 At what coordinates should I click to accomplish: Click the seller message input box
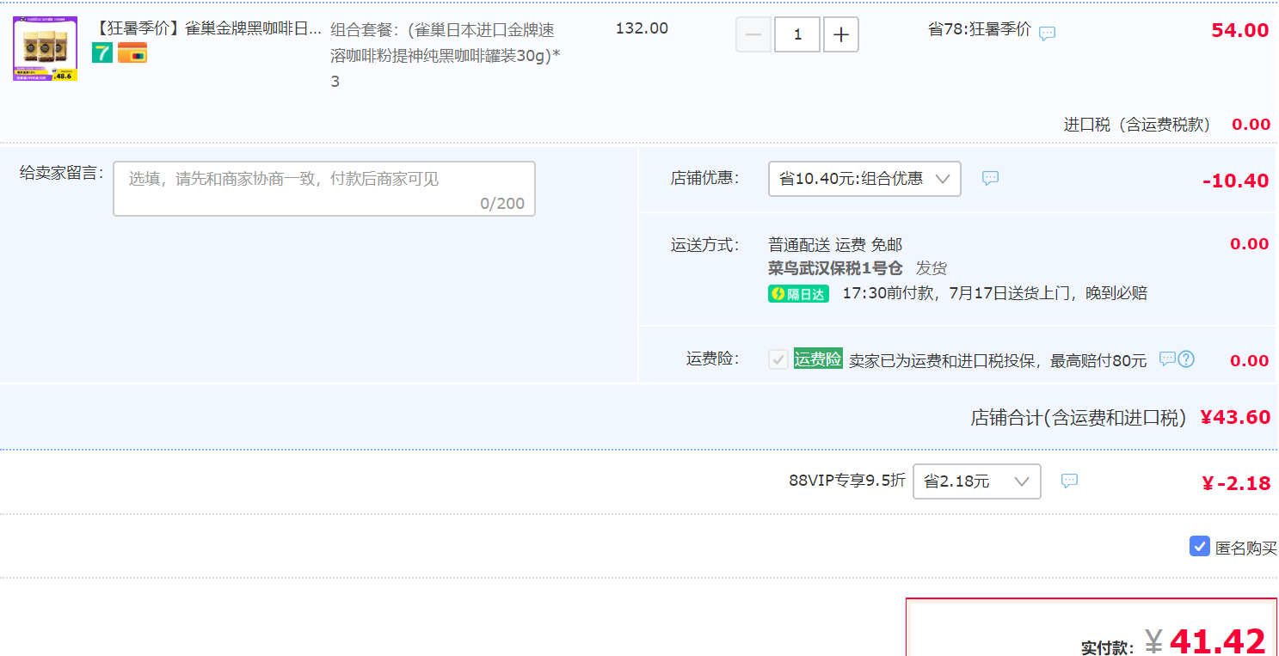[x=324, y=188]
